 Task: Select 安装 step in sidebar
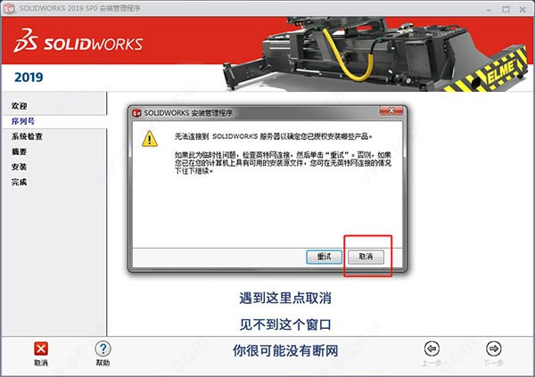pyautogui.click(x=19, y=167)
